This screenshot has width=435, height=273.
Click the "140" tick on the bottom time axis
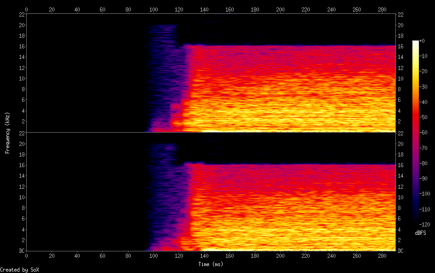[x=204, y=256]
